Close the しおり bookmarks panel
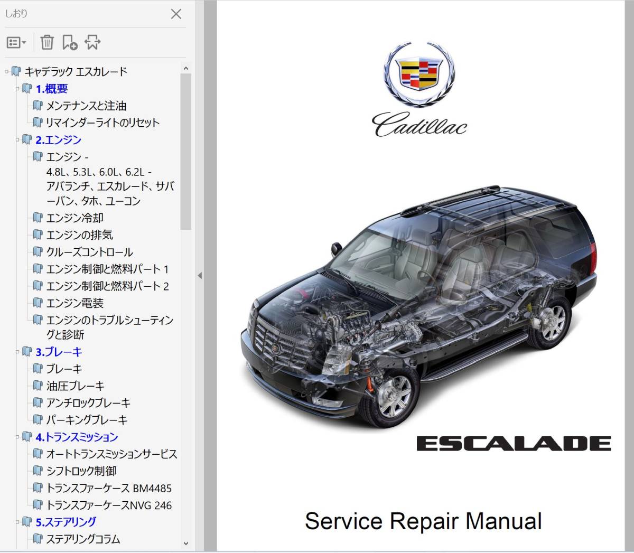The width and height of the screenshot is (634, 553). pos(176,14)
